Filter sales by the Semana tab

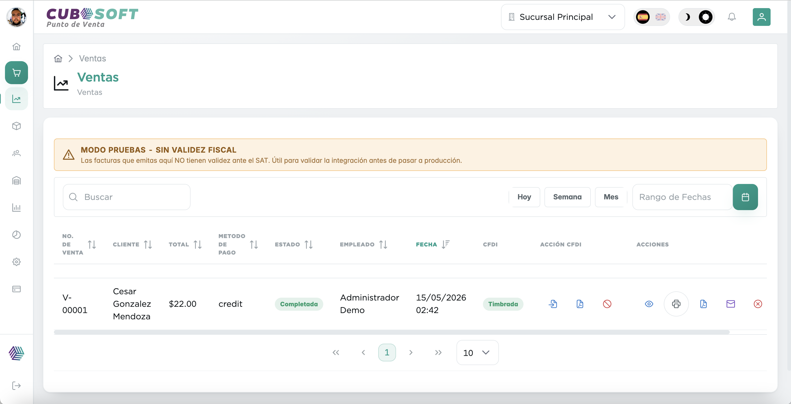567,197
